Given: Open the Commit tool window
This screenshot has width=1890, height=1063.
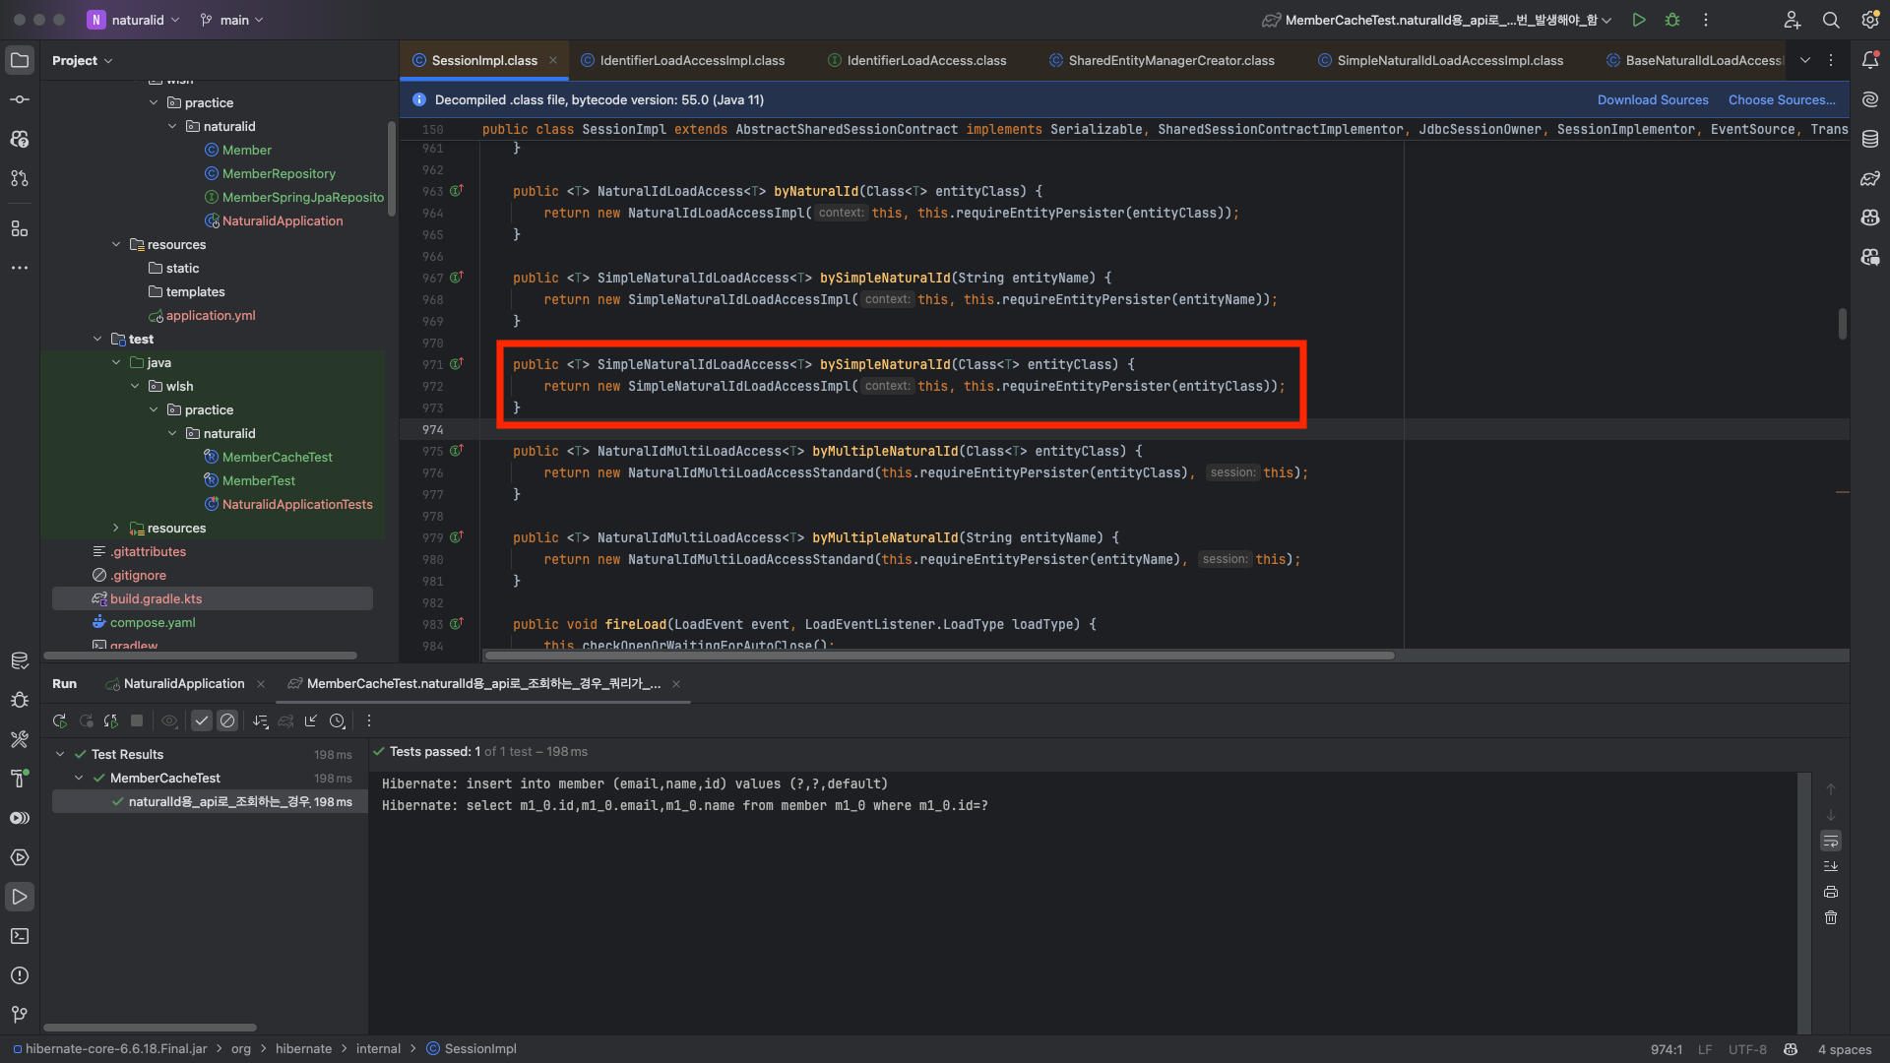Looking at the screenshot, I should (x=20, y=99).
